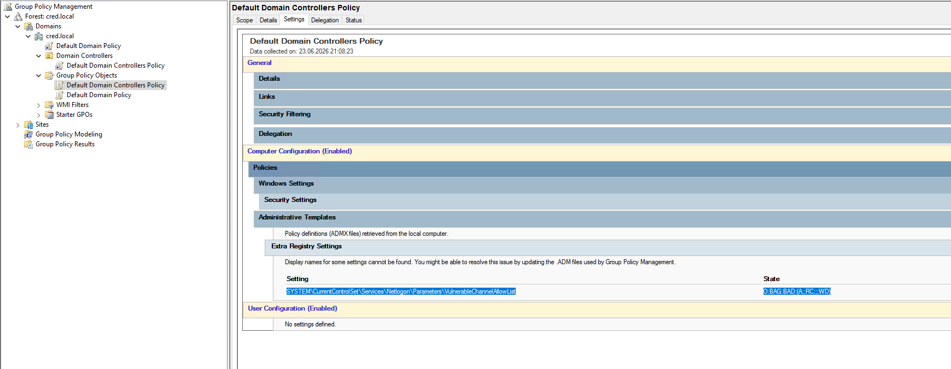The width and height of the screenshot is (951, 369).
Task: Open the Status tab
Action: 353,20
